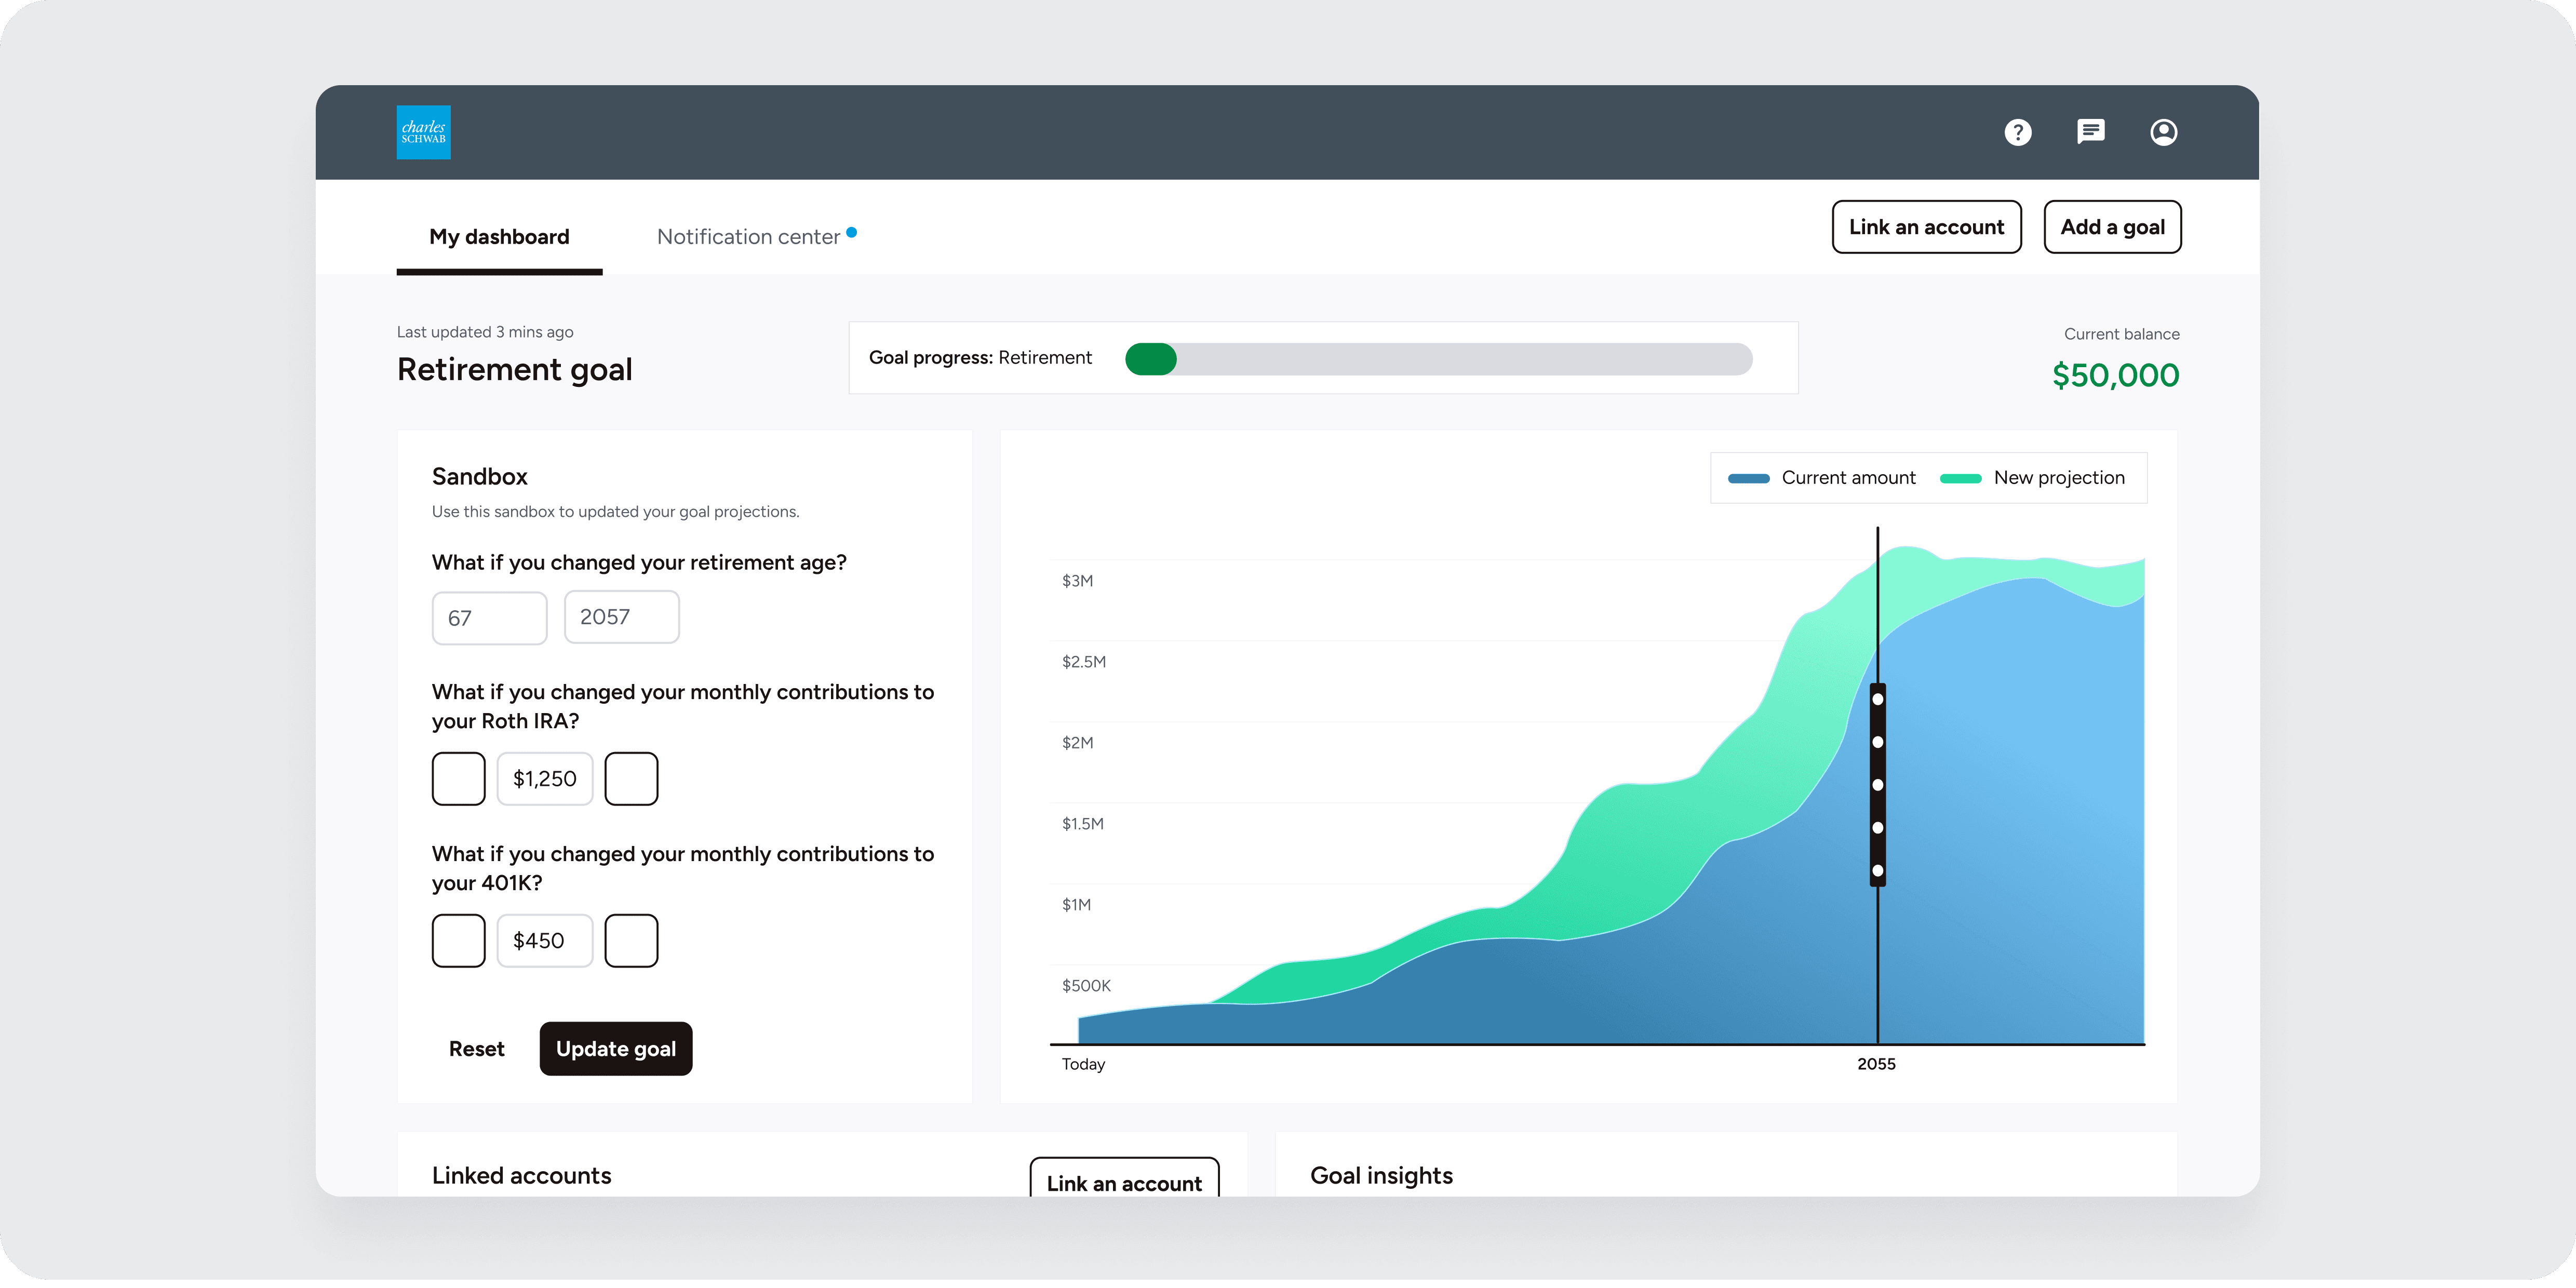The width and height of the screenshot is (2576, 1288).
Task: Click the square button right of $1,250
Action: [631, 778]
